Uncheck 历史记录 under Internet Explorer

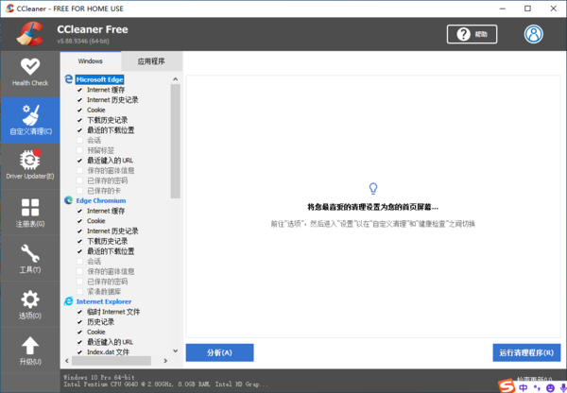point(80,322)
